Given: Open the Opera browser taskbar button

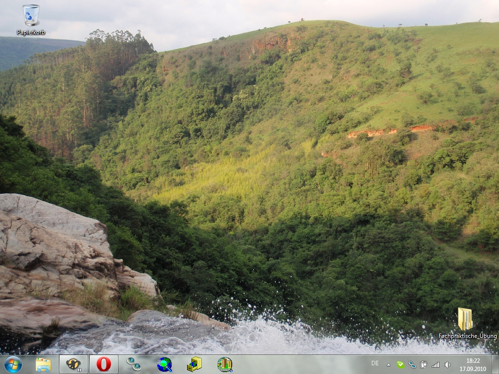Looking at the screenshot, I should tap(104, 364).
